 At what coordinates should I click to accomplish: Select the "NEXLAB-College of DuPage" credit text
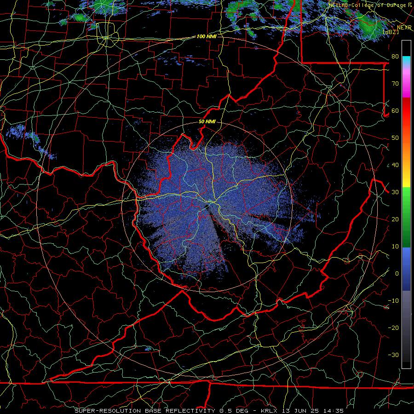(367, 5)
